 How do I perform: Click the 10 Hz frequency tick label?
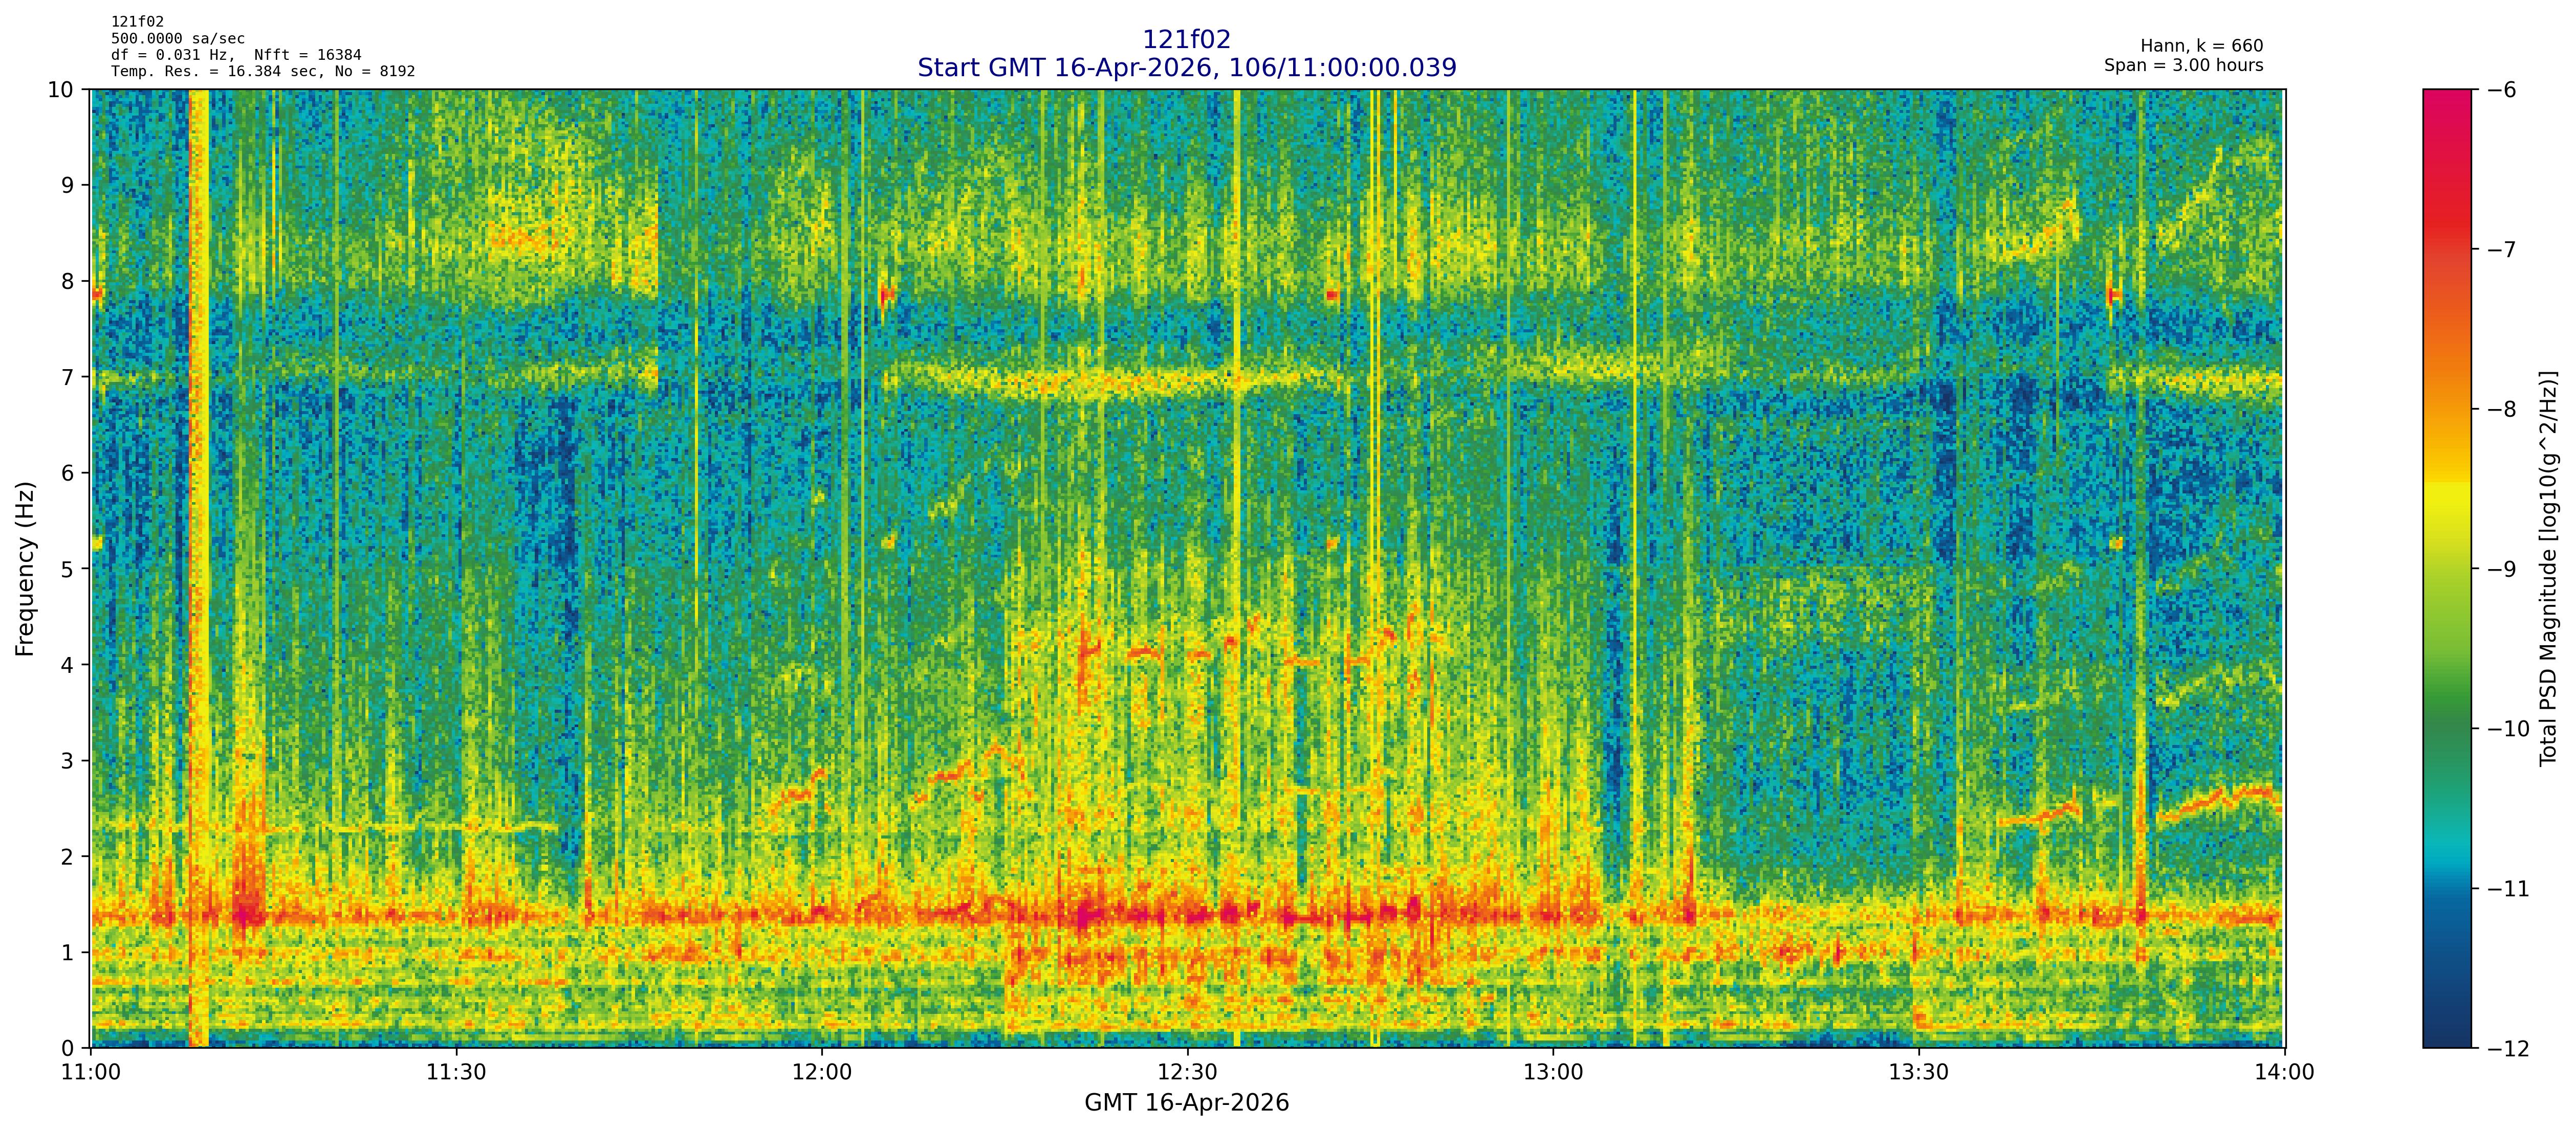click(x=60, y=90)
